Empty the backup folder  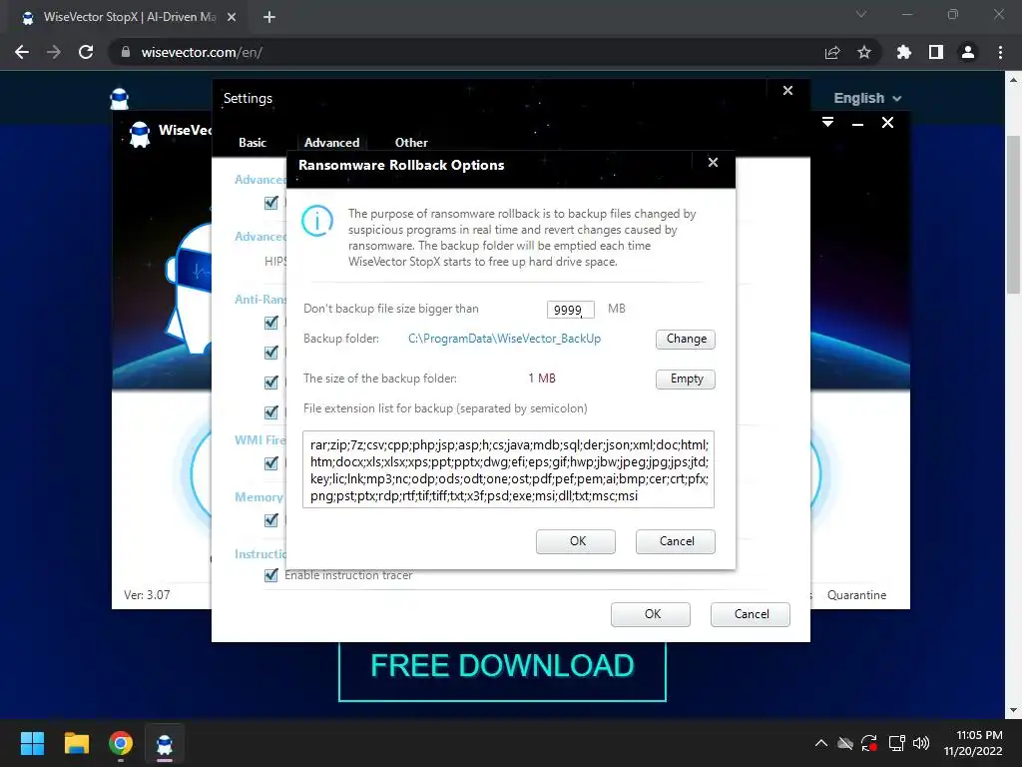tap(685, 379)
